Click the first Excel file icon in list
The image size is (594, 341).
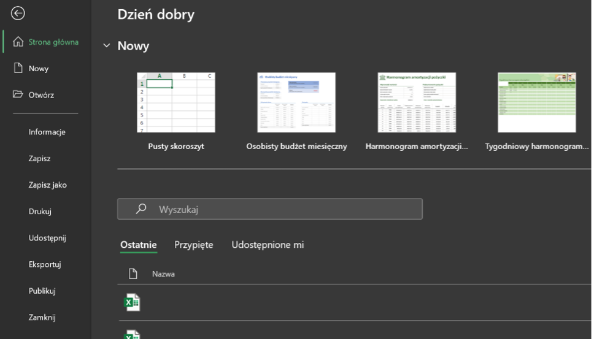pos(132,302)
